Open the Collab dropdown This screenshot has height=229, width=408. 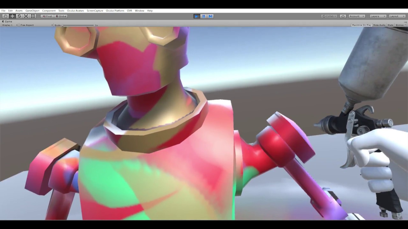(x=329, y=16)
